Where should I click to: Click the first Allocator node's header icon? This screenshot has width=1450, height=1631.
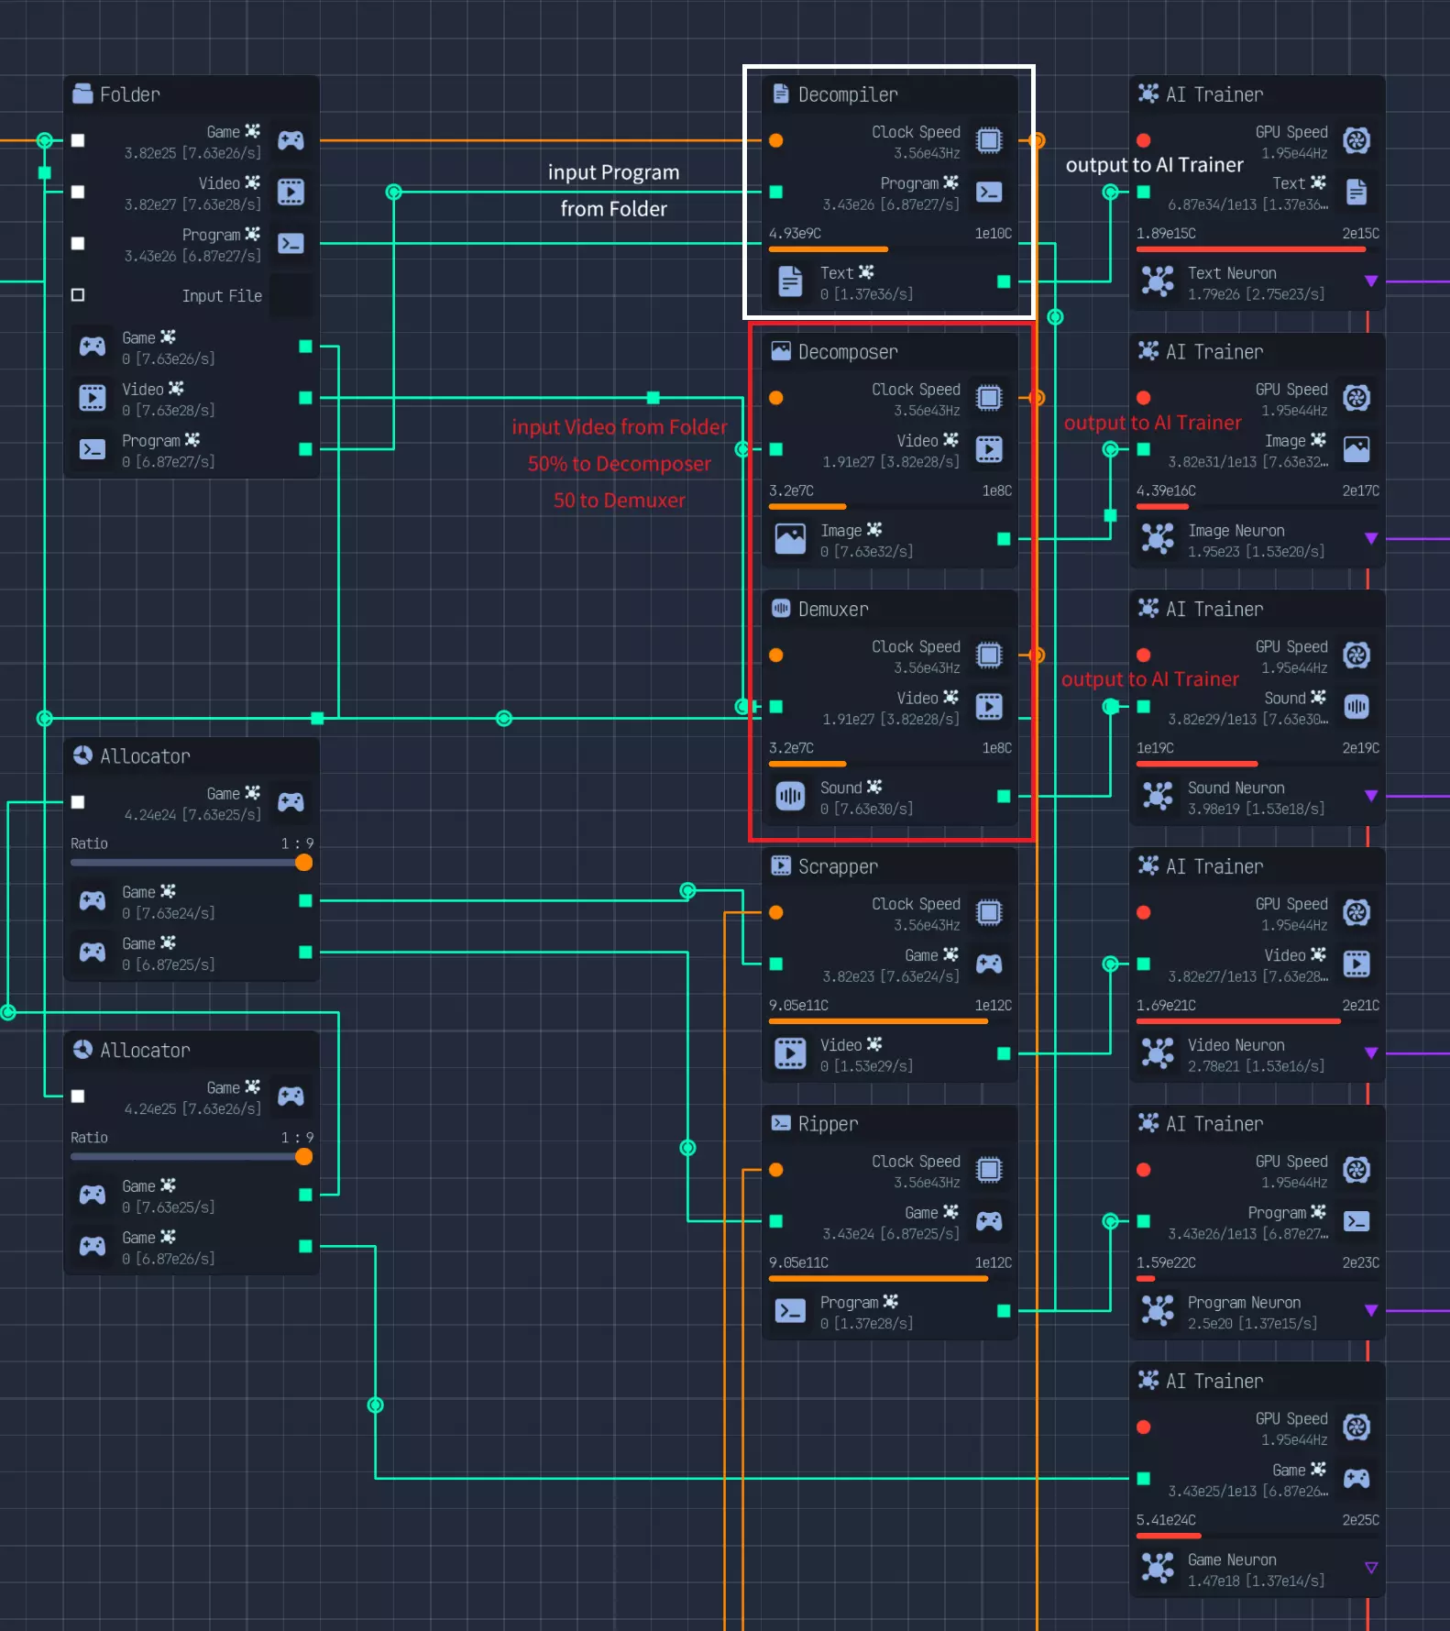tap(82, 755)
